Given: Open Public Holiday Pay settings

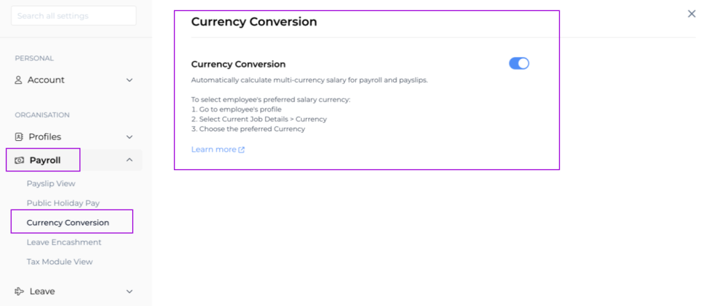Looking at the screenshot, I should click(x=63, y=203).
